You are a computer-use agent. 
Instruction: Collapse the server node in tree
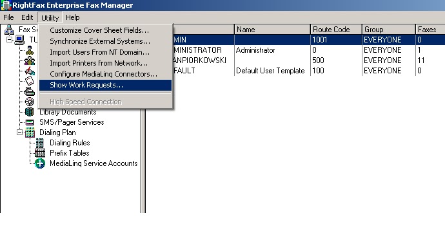[x=10, y=39]
